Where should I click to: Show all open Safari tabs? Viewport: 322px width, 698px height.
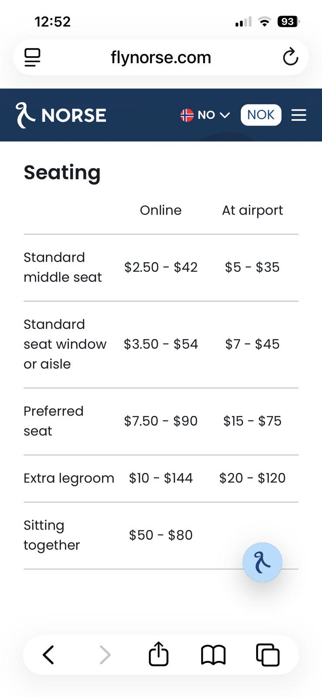[x=268, y=655]
